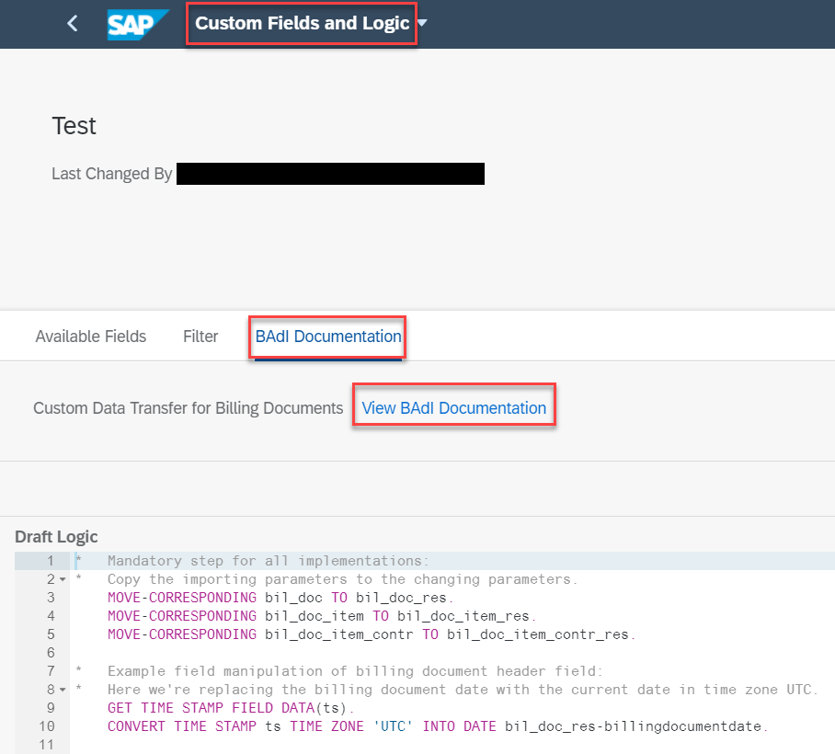Click the Custom Data Transfer for Billing Documents text
Screen dimensions: 835x754
(x=188, y=408)
